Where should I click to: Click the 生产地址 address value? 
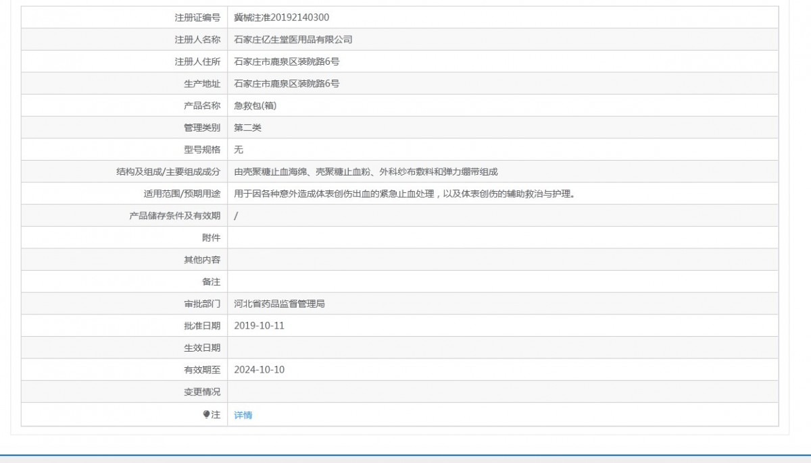coord(287,84)
